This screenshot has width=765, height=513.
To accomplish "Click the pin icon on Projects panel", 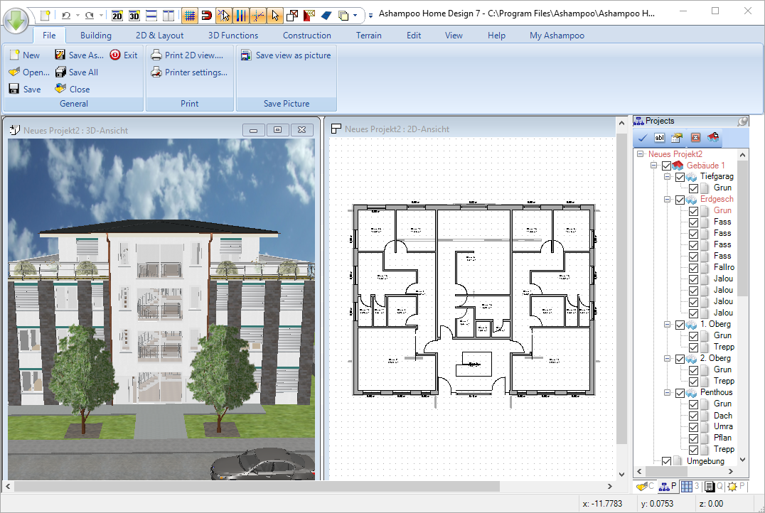I will click(x=742, y=121).
